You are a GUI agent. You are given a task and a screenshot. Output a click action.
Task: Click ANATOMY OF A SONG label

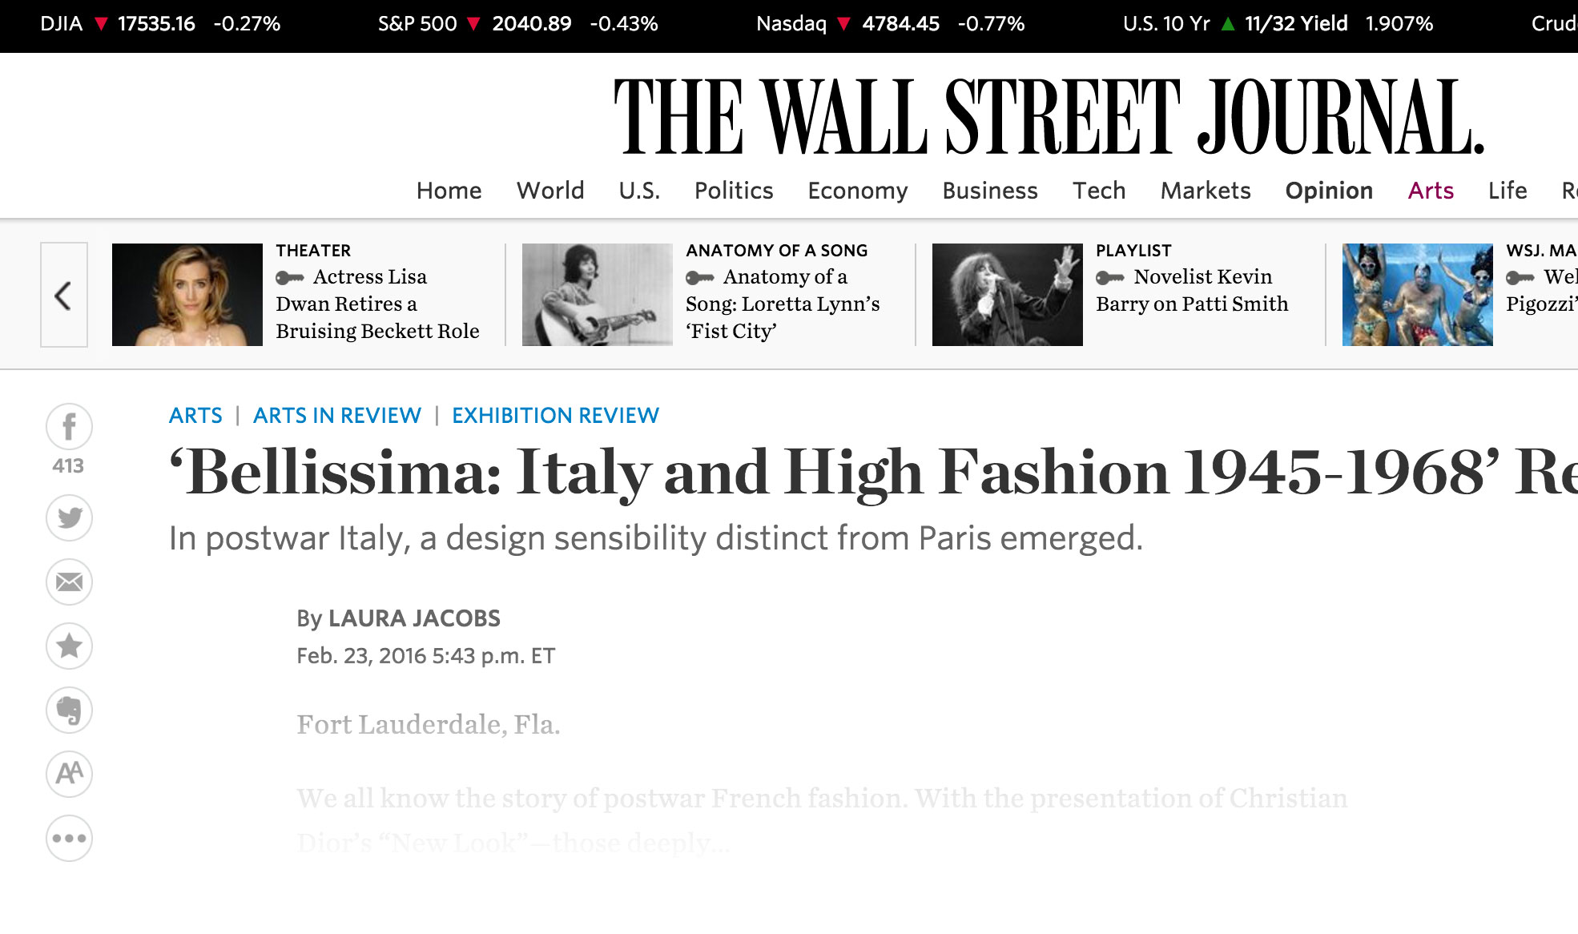tap(777, 251)
